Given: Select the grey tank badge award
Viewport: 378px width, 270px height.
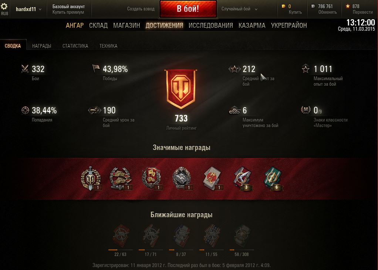Looking at the screenshot, I should pyautogui.click(x=182, y=178).
